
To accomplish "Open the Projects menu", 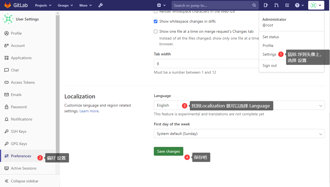I will tap(43, 5).
